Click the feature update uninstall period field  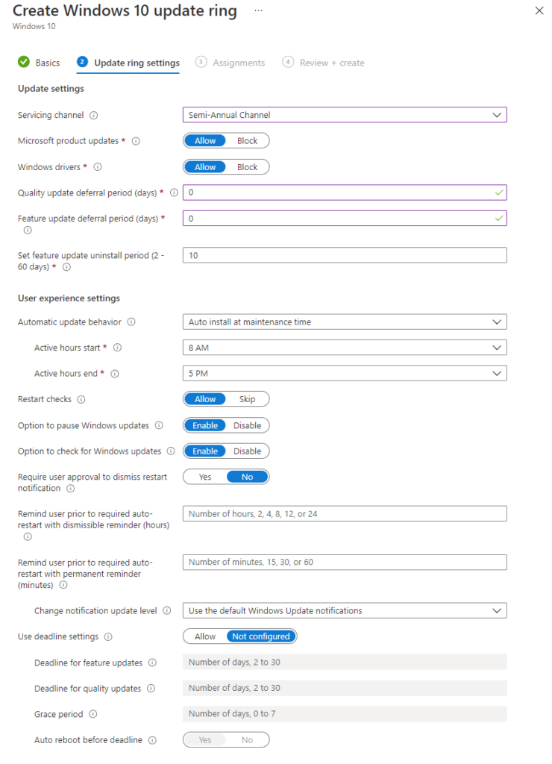pyautogui.click(x=344, y=255)
